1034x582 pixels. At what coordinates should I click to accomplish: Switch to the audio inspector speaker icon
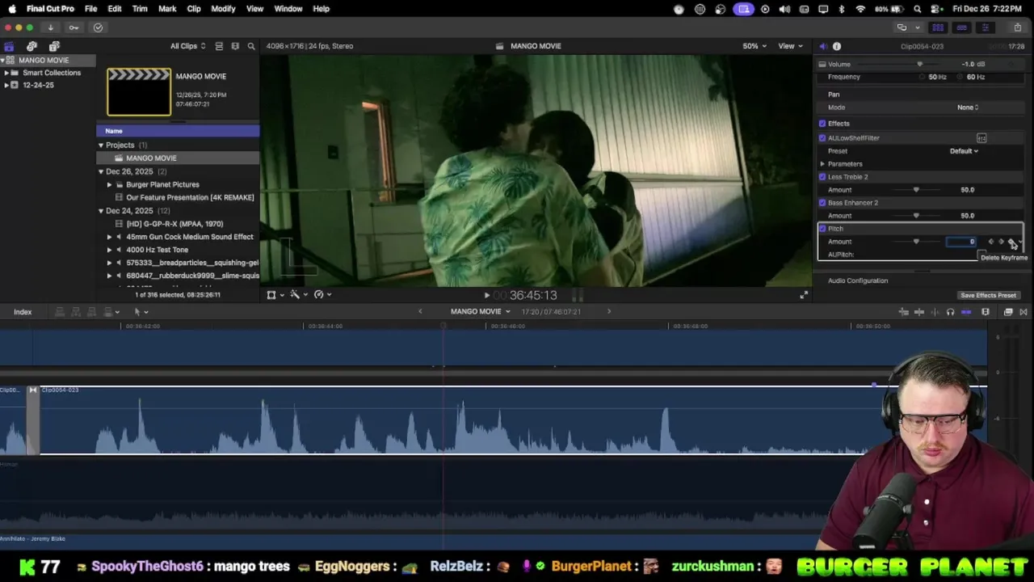pos(823,46)
